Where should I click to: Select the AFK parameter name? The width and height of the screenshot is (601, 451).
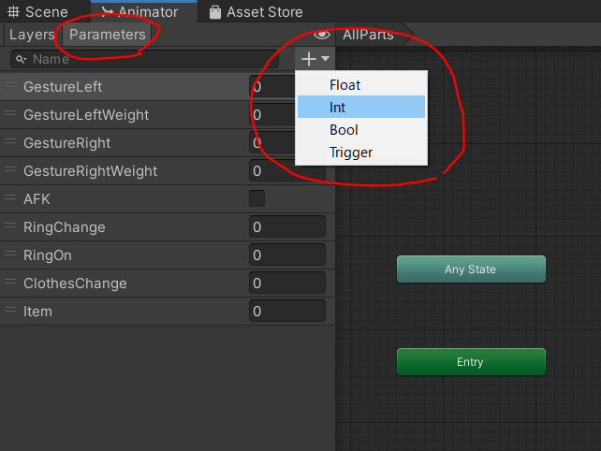37,199
